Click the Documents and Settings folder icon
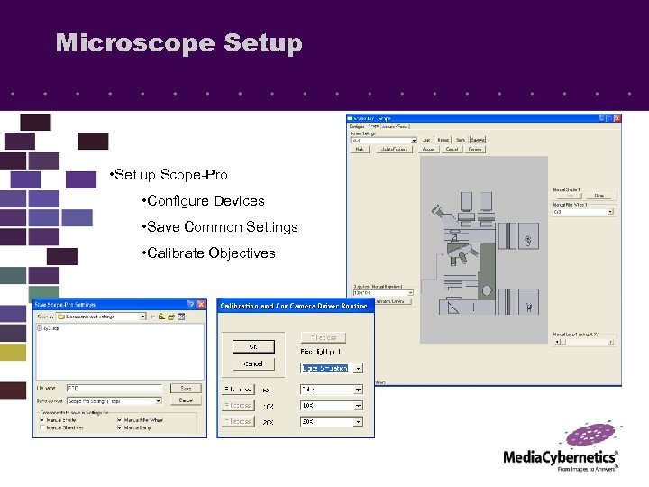 (61, 317)
